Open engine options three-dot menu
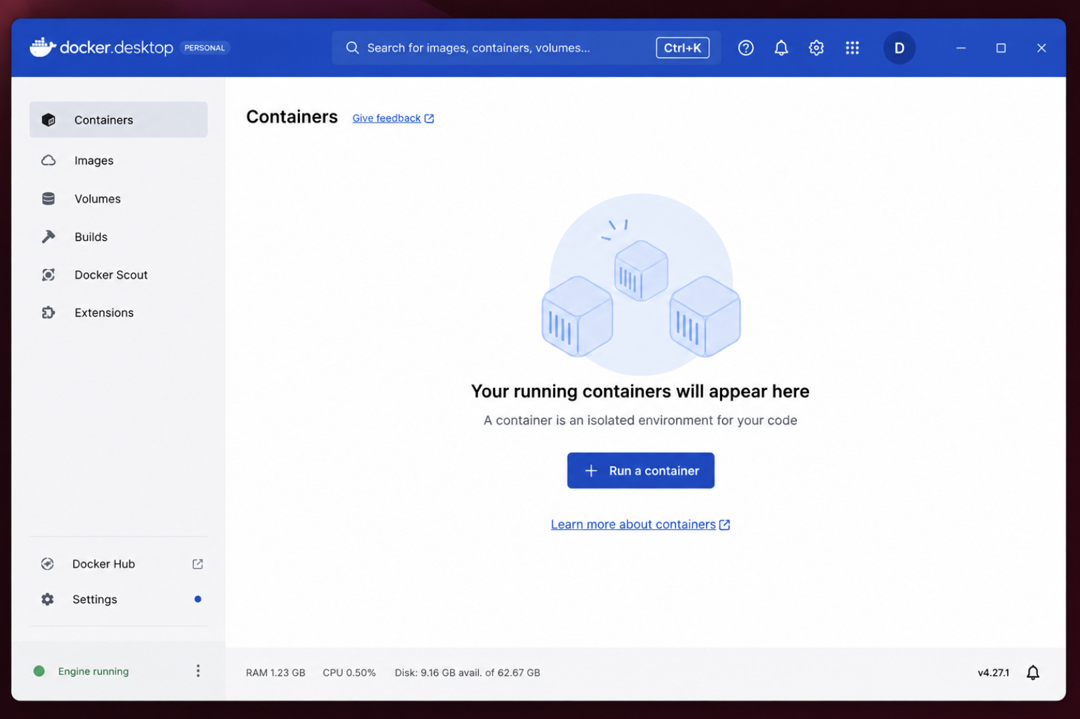This screenshot has height=719, width=1080. point(198,671)
